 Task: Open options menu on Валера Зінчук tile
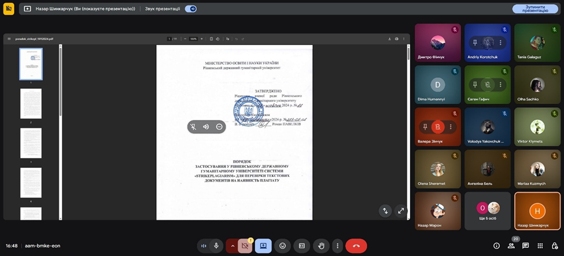(451, 127)
